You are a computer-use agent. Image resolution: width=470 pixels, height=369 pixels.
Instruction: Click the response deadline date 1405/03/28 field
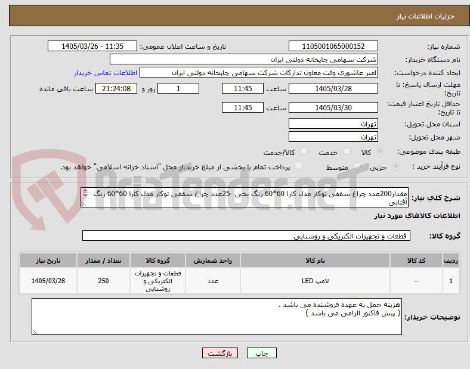(x=333, y=89)
